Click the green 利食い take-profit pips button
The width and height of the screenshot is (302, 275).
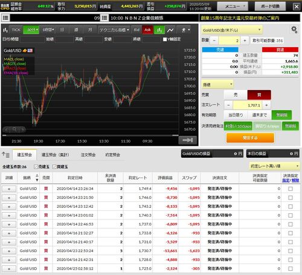click(238, 126)
